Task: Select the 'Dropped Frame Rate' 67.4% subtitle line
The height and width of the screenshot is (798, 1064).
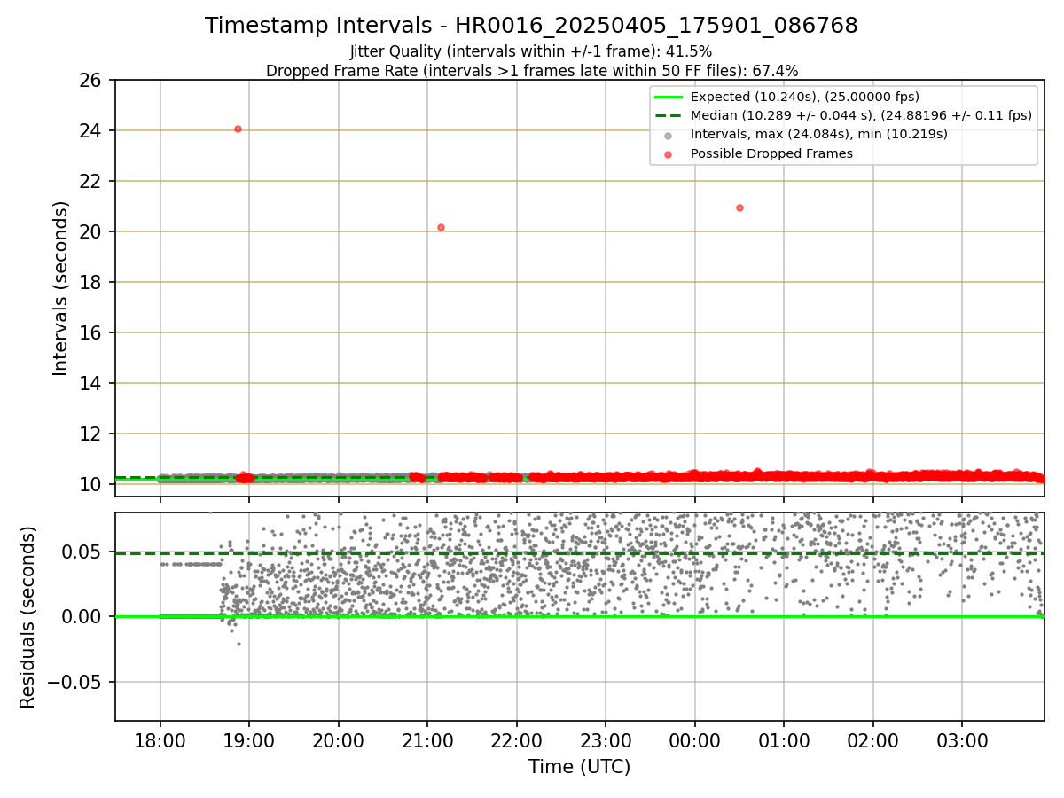Action: point(532,71)
